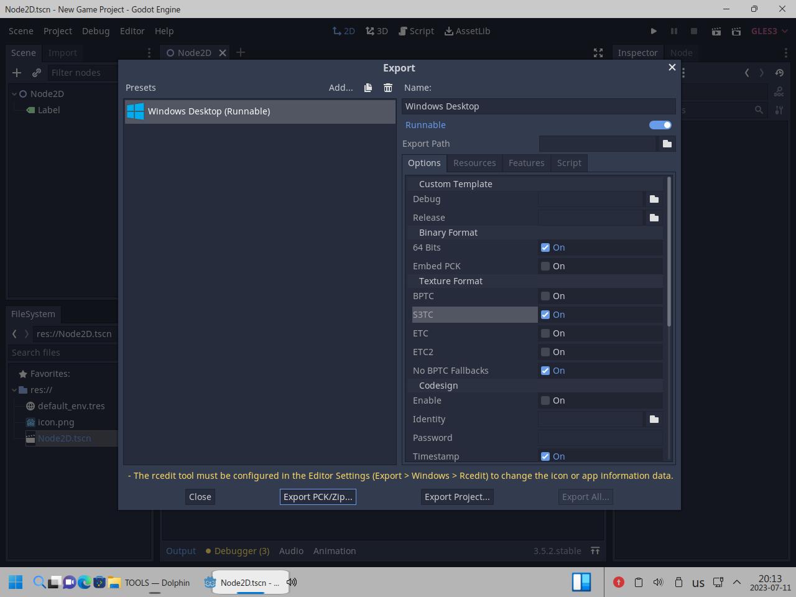Screen dimensions: 796x597
Task: Show hidden system tray icons
Action: (x=737, y=582)
